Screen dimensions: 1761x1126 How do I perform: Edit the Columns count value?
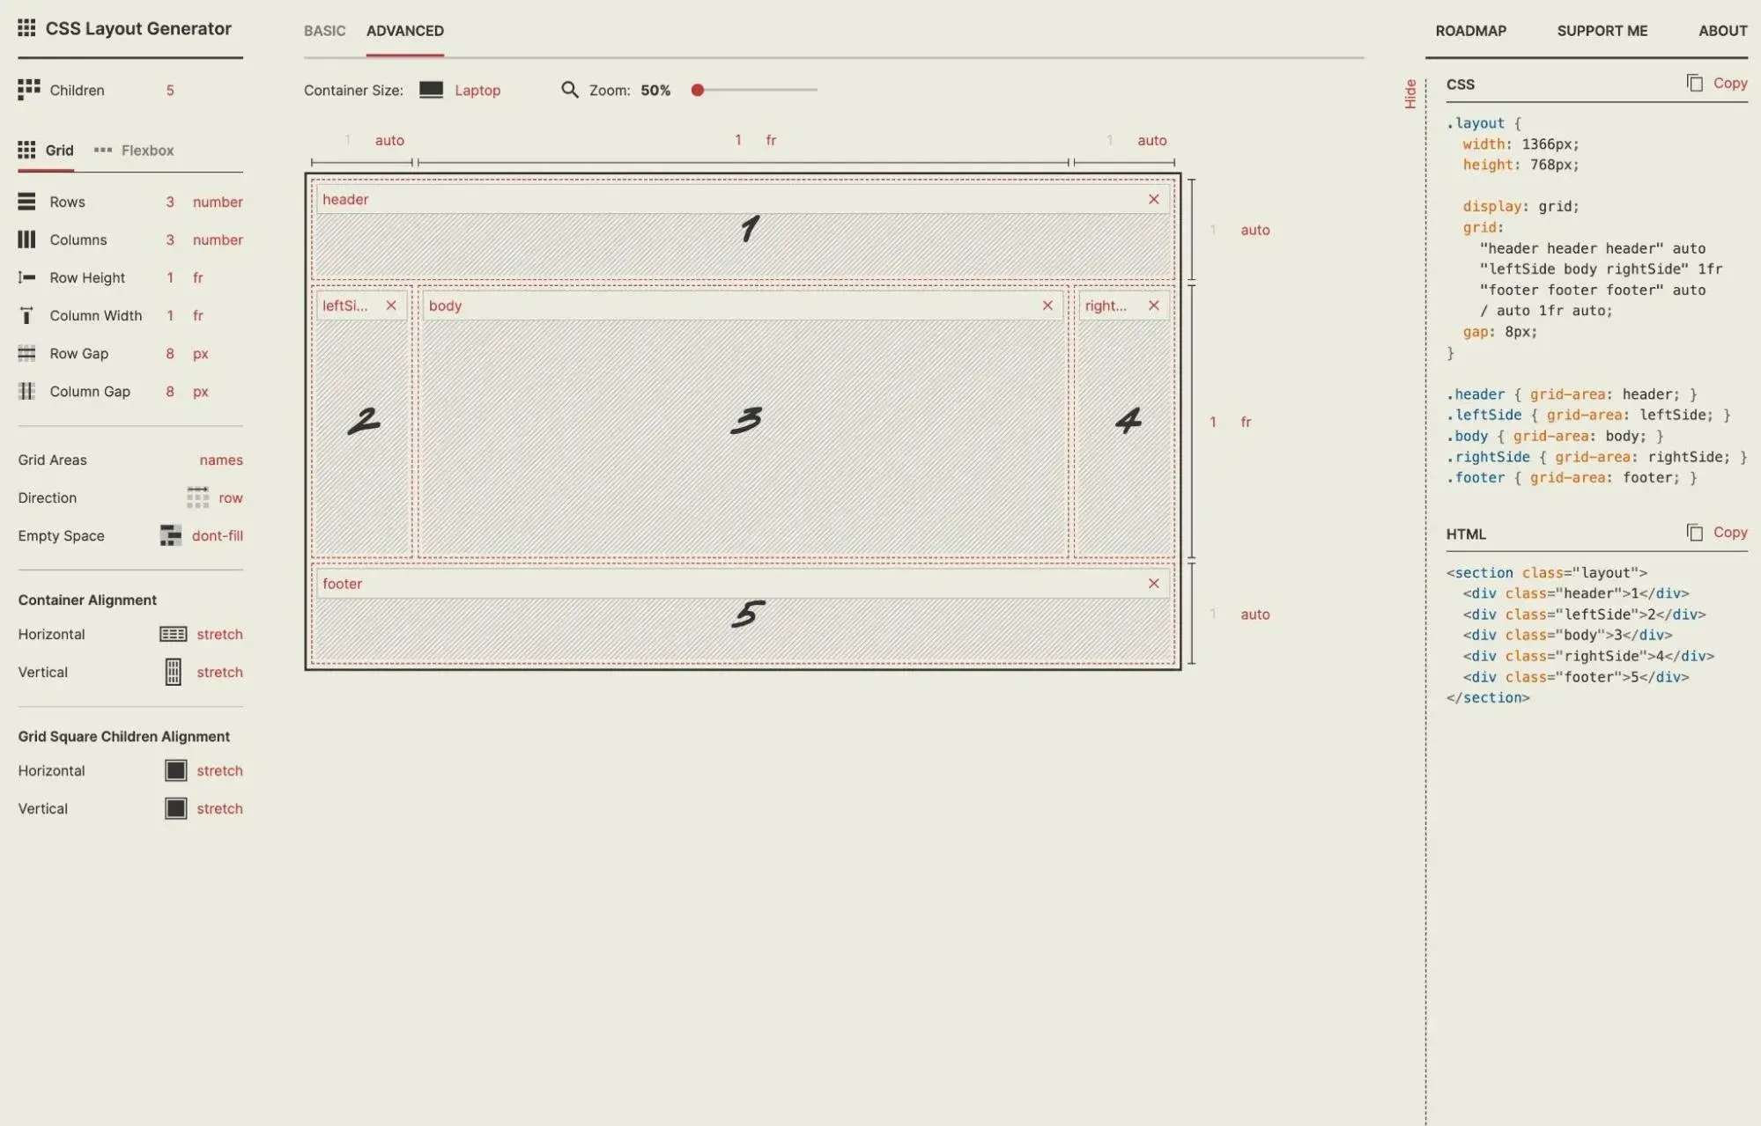[170, 239]
